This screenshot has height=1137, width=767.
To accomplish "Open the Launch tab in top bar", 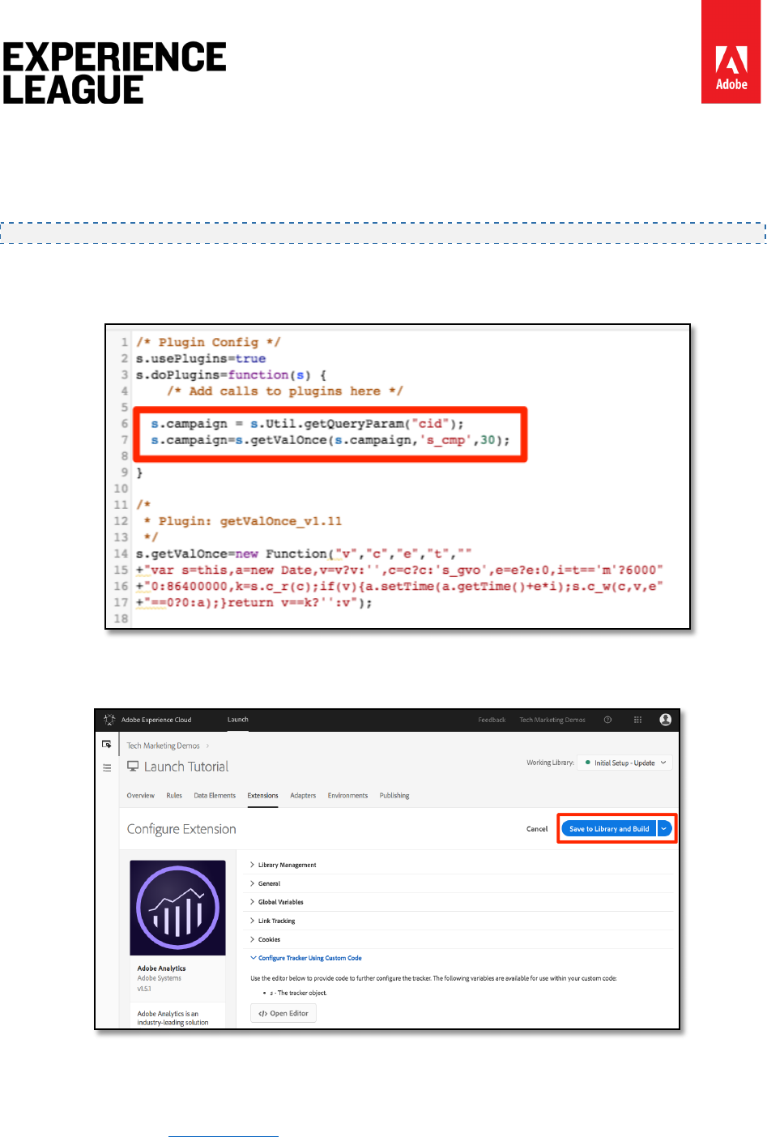I will pos(238,720).
